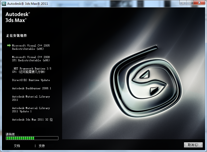Viewport: 207px width, 152px height.
Task: Select .NET Framework Runtime 3.5 SP1 item
Action: 32,70
